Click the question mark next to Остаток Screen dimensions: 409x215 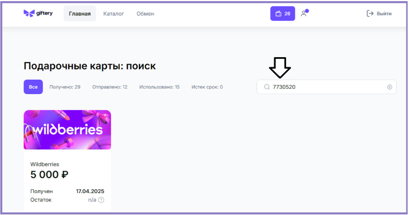point(101,199)
